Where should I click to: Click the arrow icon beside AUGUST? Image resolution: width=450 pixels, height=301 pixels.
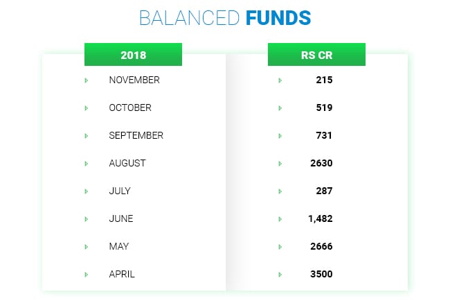pos(86,164)
